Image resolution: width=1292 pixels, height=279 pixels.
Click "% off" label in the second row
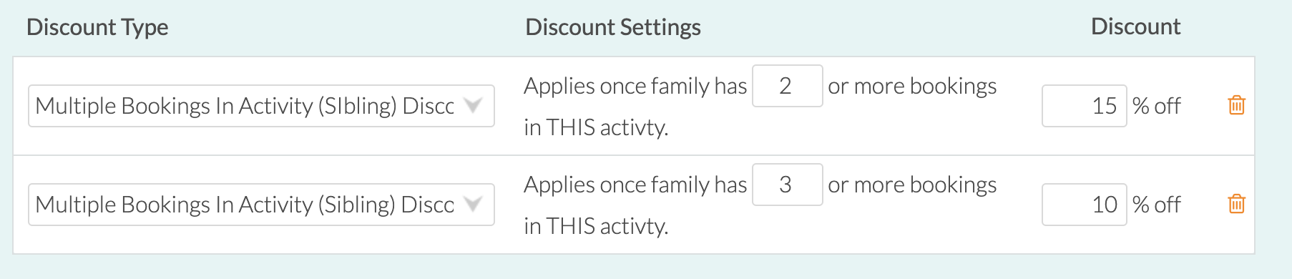pyautogui.click(x=1156, y=205)
